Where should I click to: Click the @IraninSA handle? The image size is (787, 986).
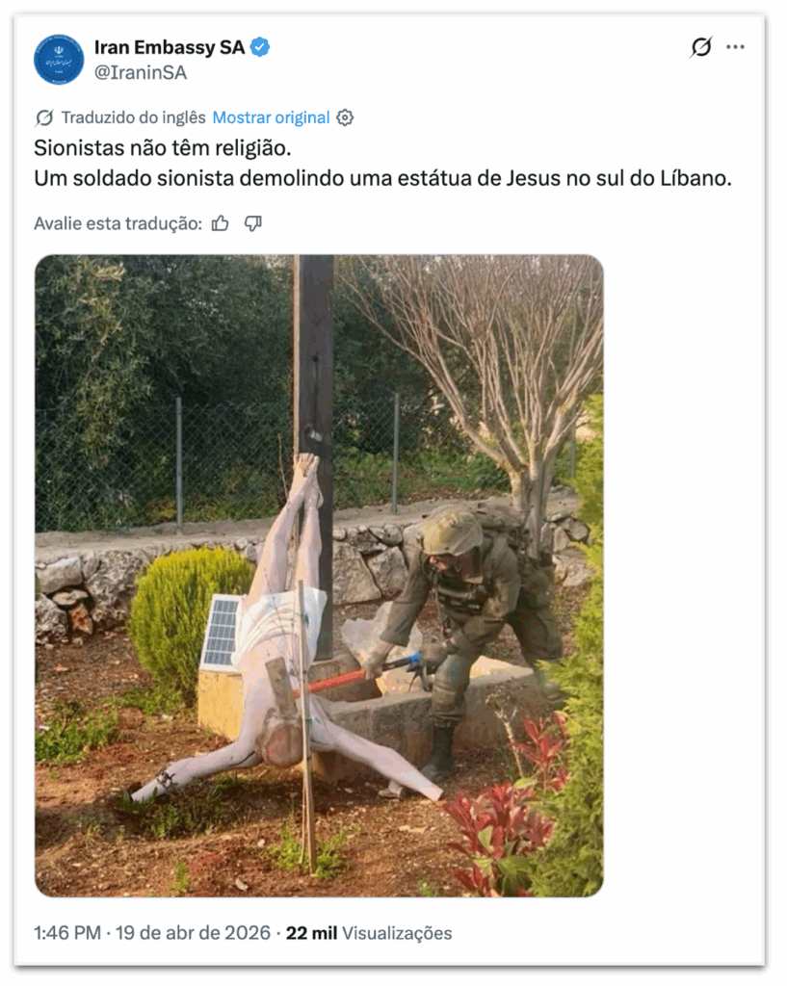[x=141, y=73]
